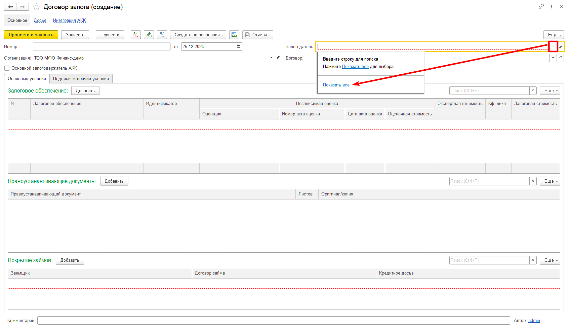Click the Заемщик column header
Screen dimensions: 569x325
pyautogui.click(x=100, y=273)
